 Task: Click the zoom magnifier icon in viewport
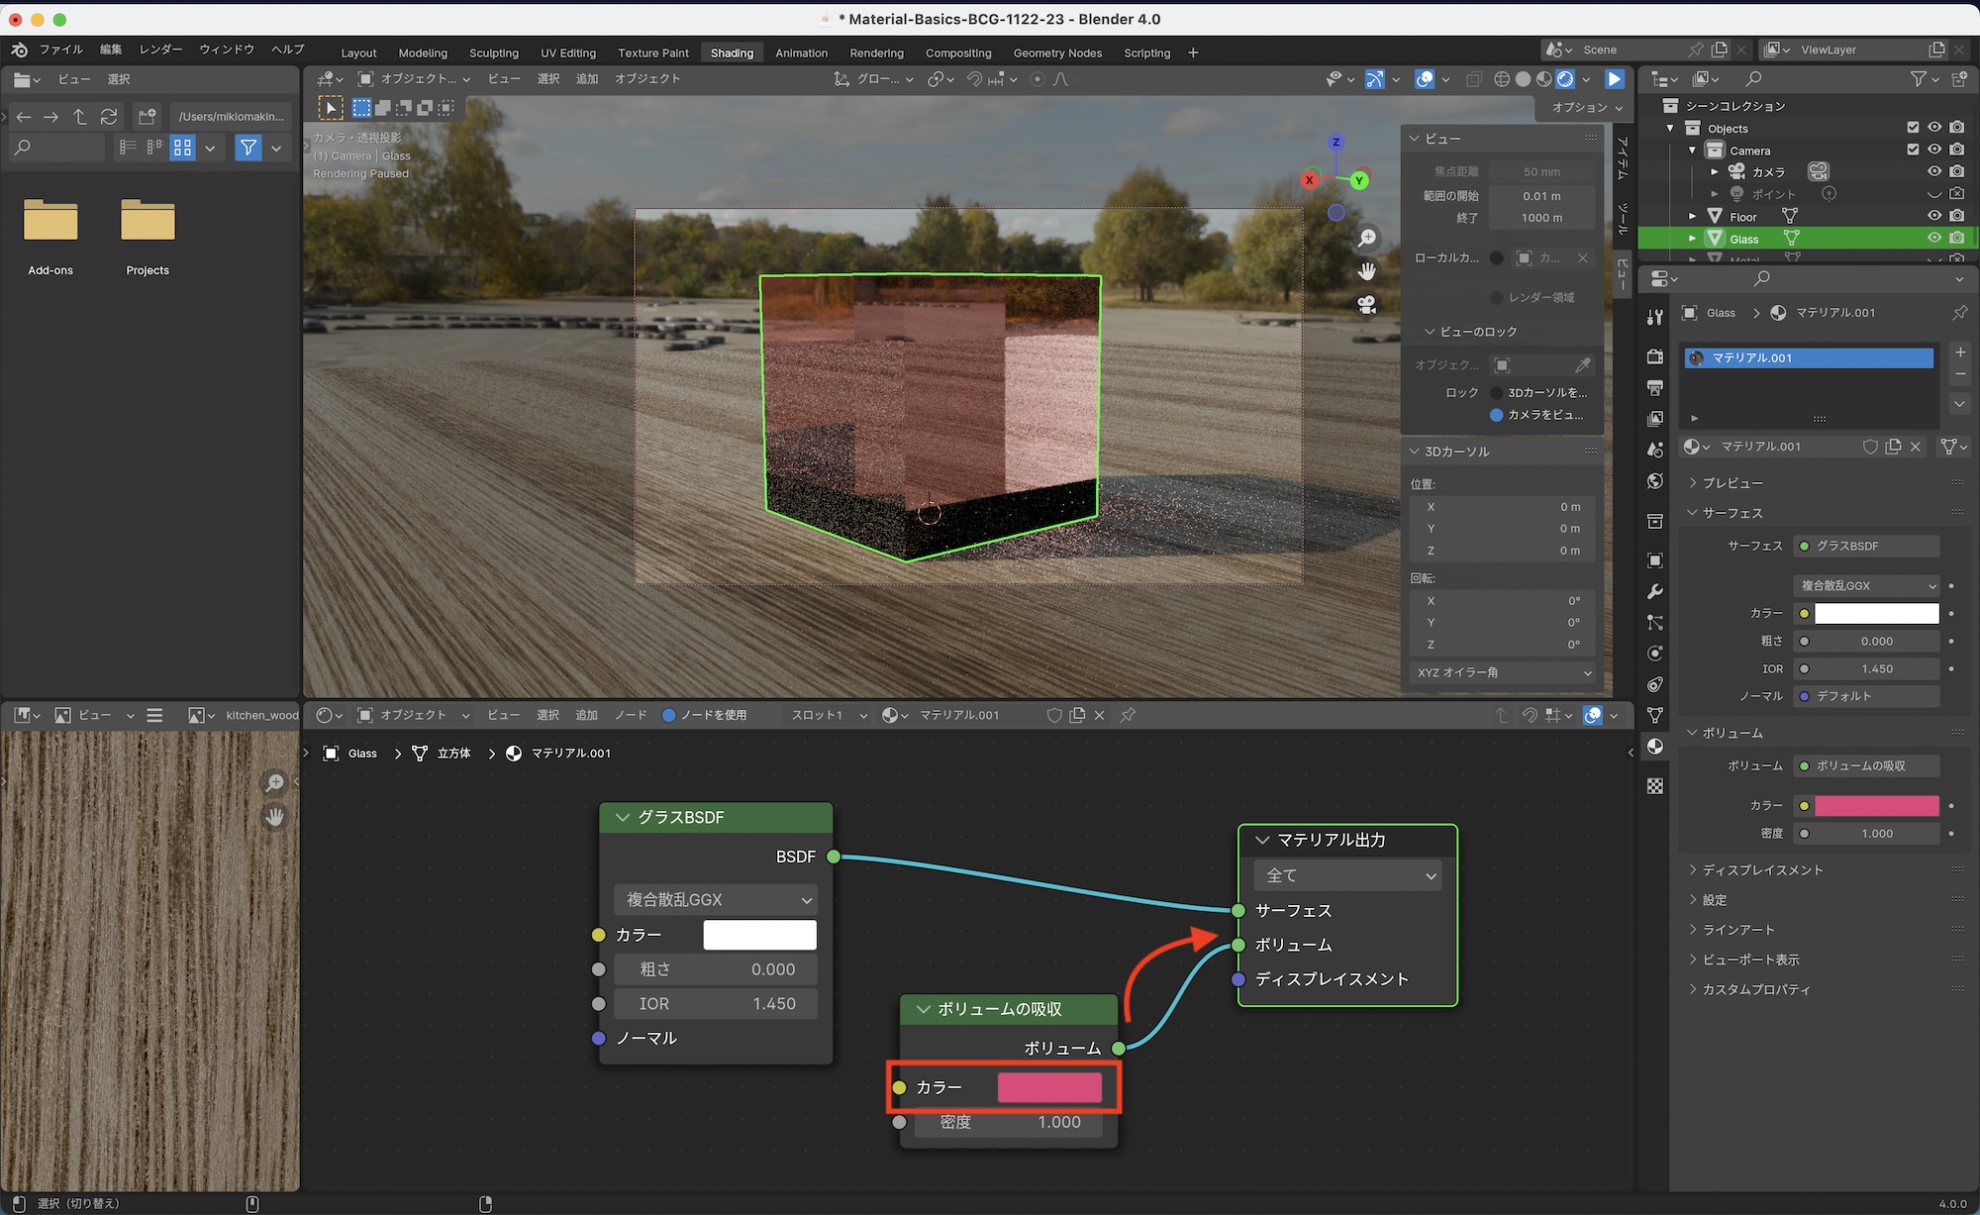pyautogui.click(x=1367, y=238)
